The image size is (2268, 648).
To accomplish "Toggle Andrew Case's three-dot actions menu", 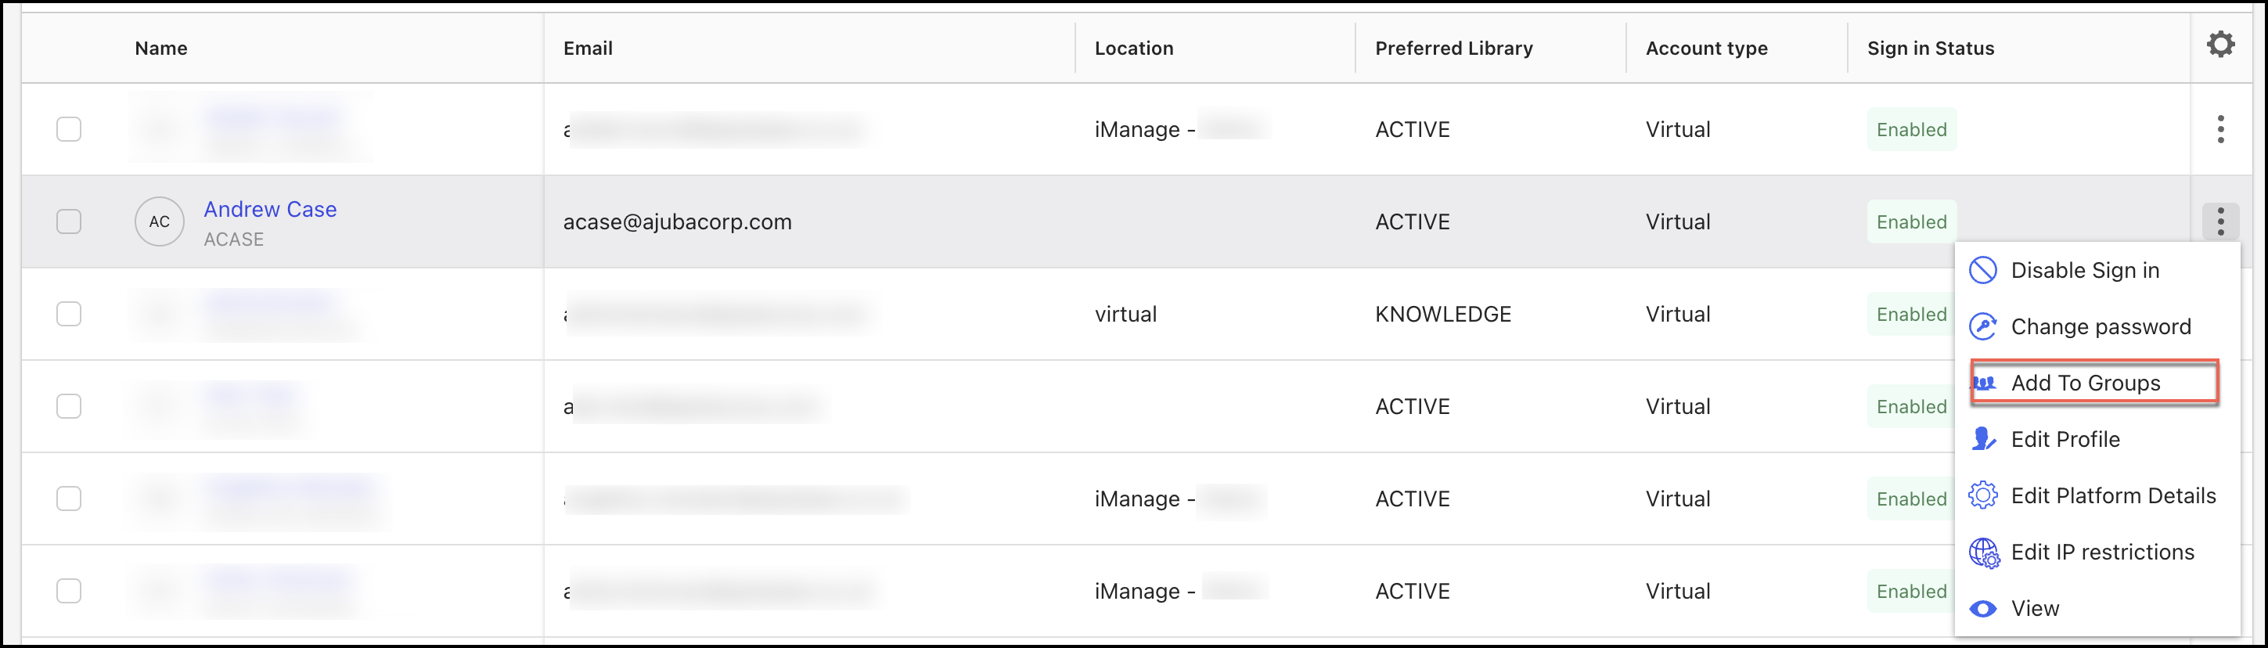I will click(2220, 222).
